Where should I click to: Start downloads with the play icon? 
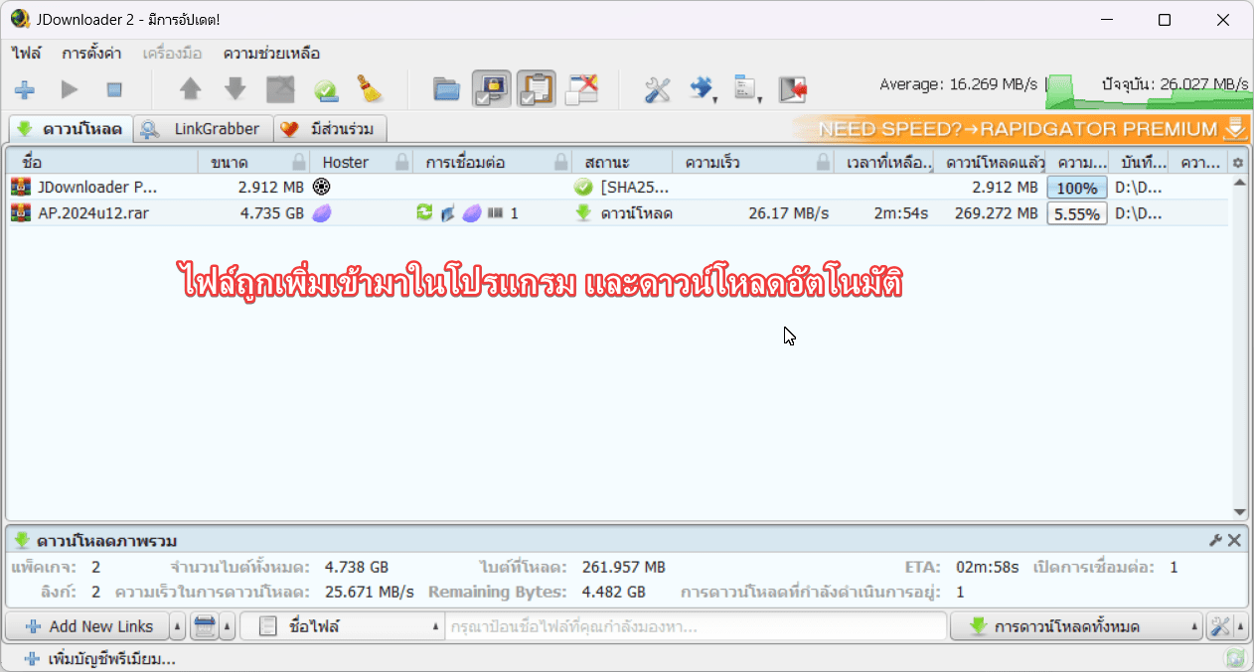(70, 89)
